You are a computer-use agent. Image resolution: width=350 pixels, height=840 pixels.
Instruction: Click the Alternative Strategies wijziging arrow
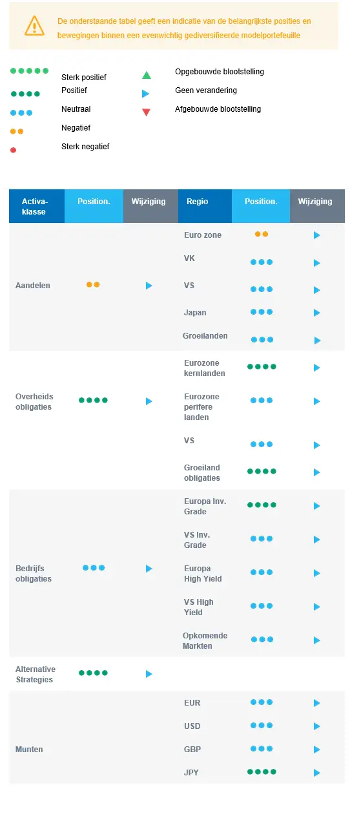[x=149, y=674]
